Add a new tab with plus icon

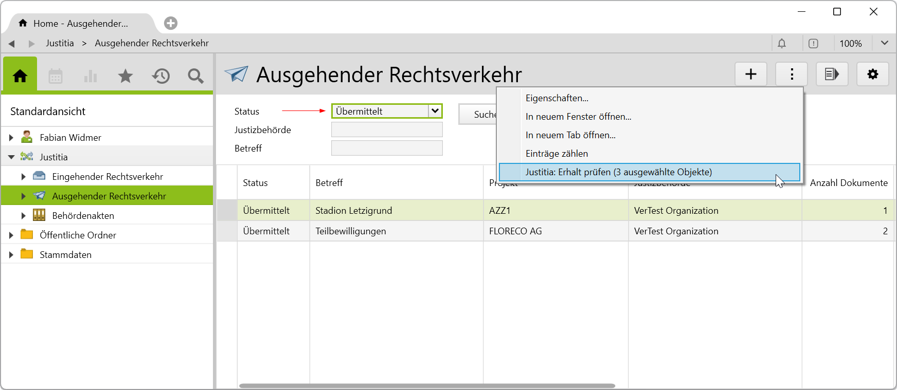(x=171, y=23)
